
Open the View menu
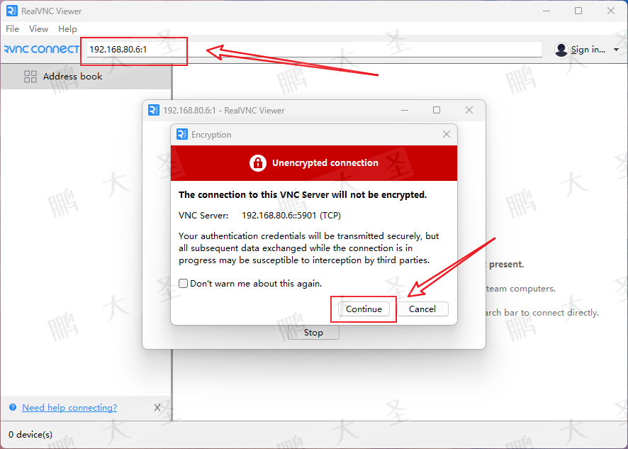(38, 29)
